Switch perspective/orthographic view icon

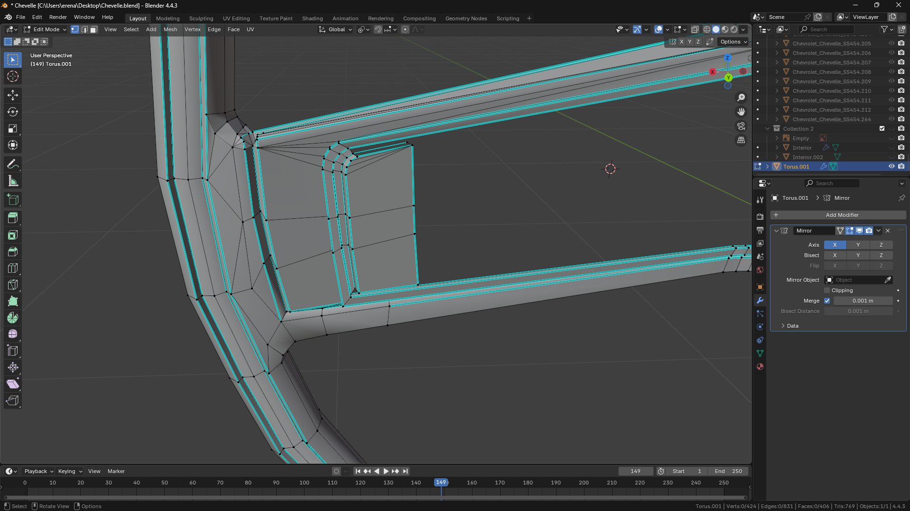741,140
